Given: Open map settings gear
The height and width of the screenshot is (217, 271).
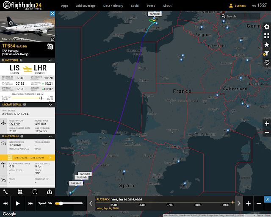Looking at the screenshot, I should click(x=267, y=27).
